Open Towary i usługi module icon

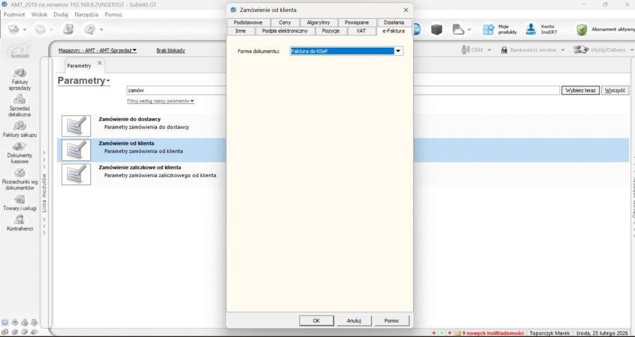point(20,199)
